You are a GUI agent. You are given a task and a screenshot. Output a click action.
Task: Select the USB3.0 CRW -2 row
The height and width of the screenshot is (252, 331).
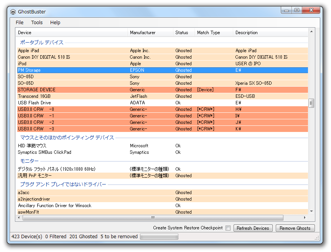(162, 122)
